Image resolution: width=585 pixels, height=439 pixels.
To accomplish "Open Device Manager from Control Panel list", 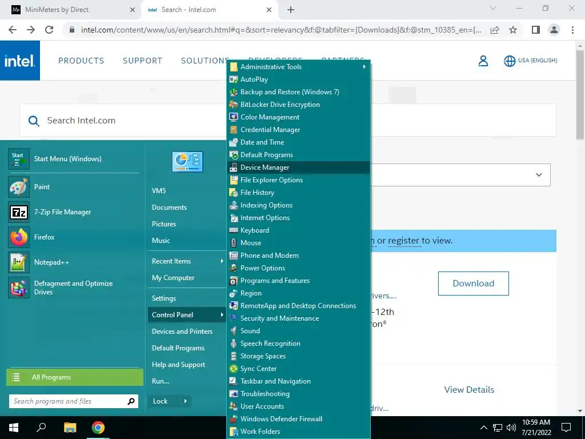I will [298, 167].
